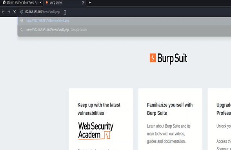This screenshot has height=150, width=231.
Task: Choose the Google Search suggestion for shell.php
Action: 124,30
